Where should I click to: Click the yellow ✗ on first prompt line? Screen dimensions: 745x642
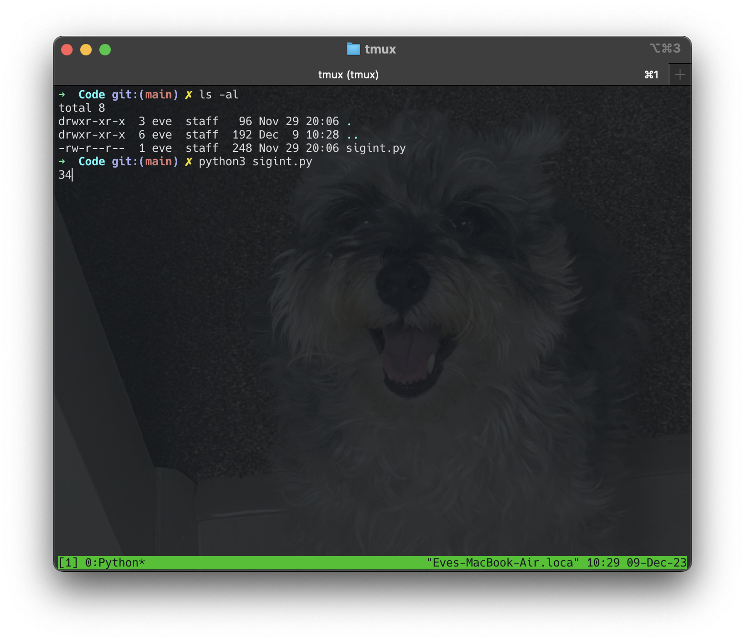(189, 95)
